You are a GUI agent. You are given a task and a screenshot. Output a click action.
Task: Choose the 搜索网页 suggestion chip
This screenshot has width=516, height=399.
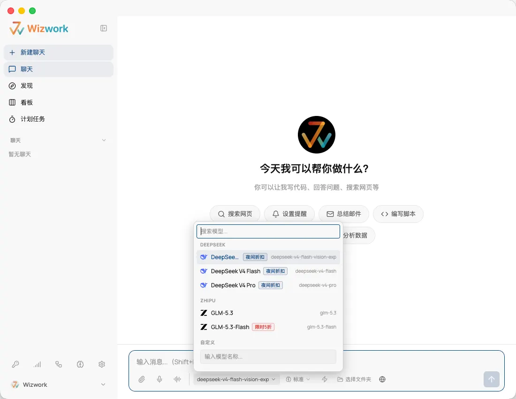235,214
